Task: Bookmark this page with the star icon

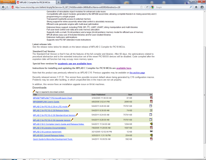Action: (141, 7)
